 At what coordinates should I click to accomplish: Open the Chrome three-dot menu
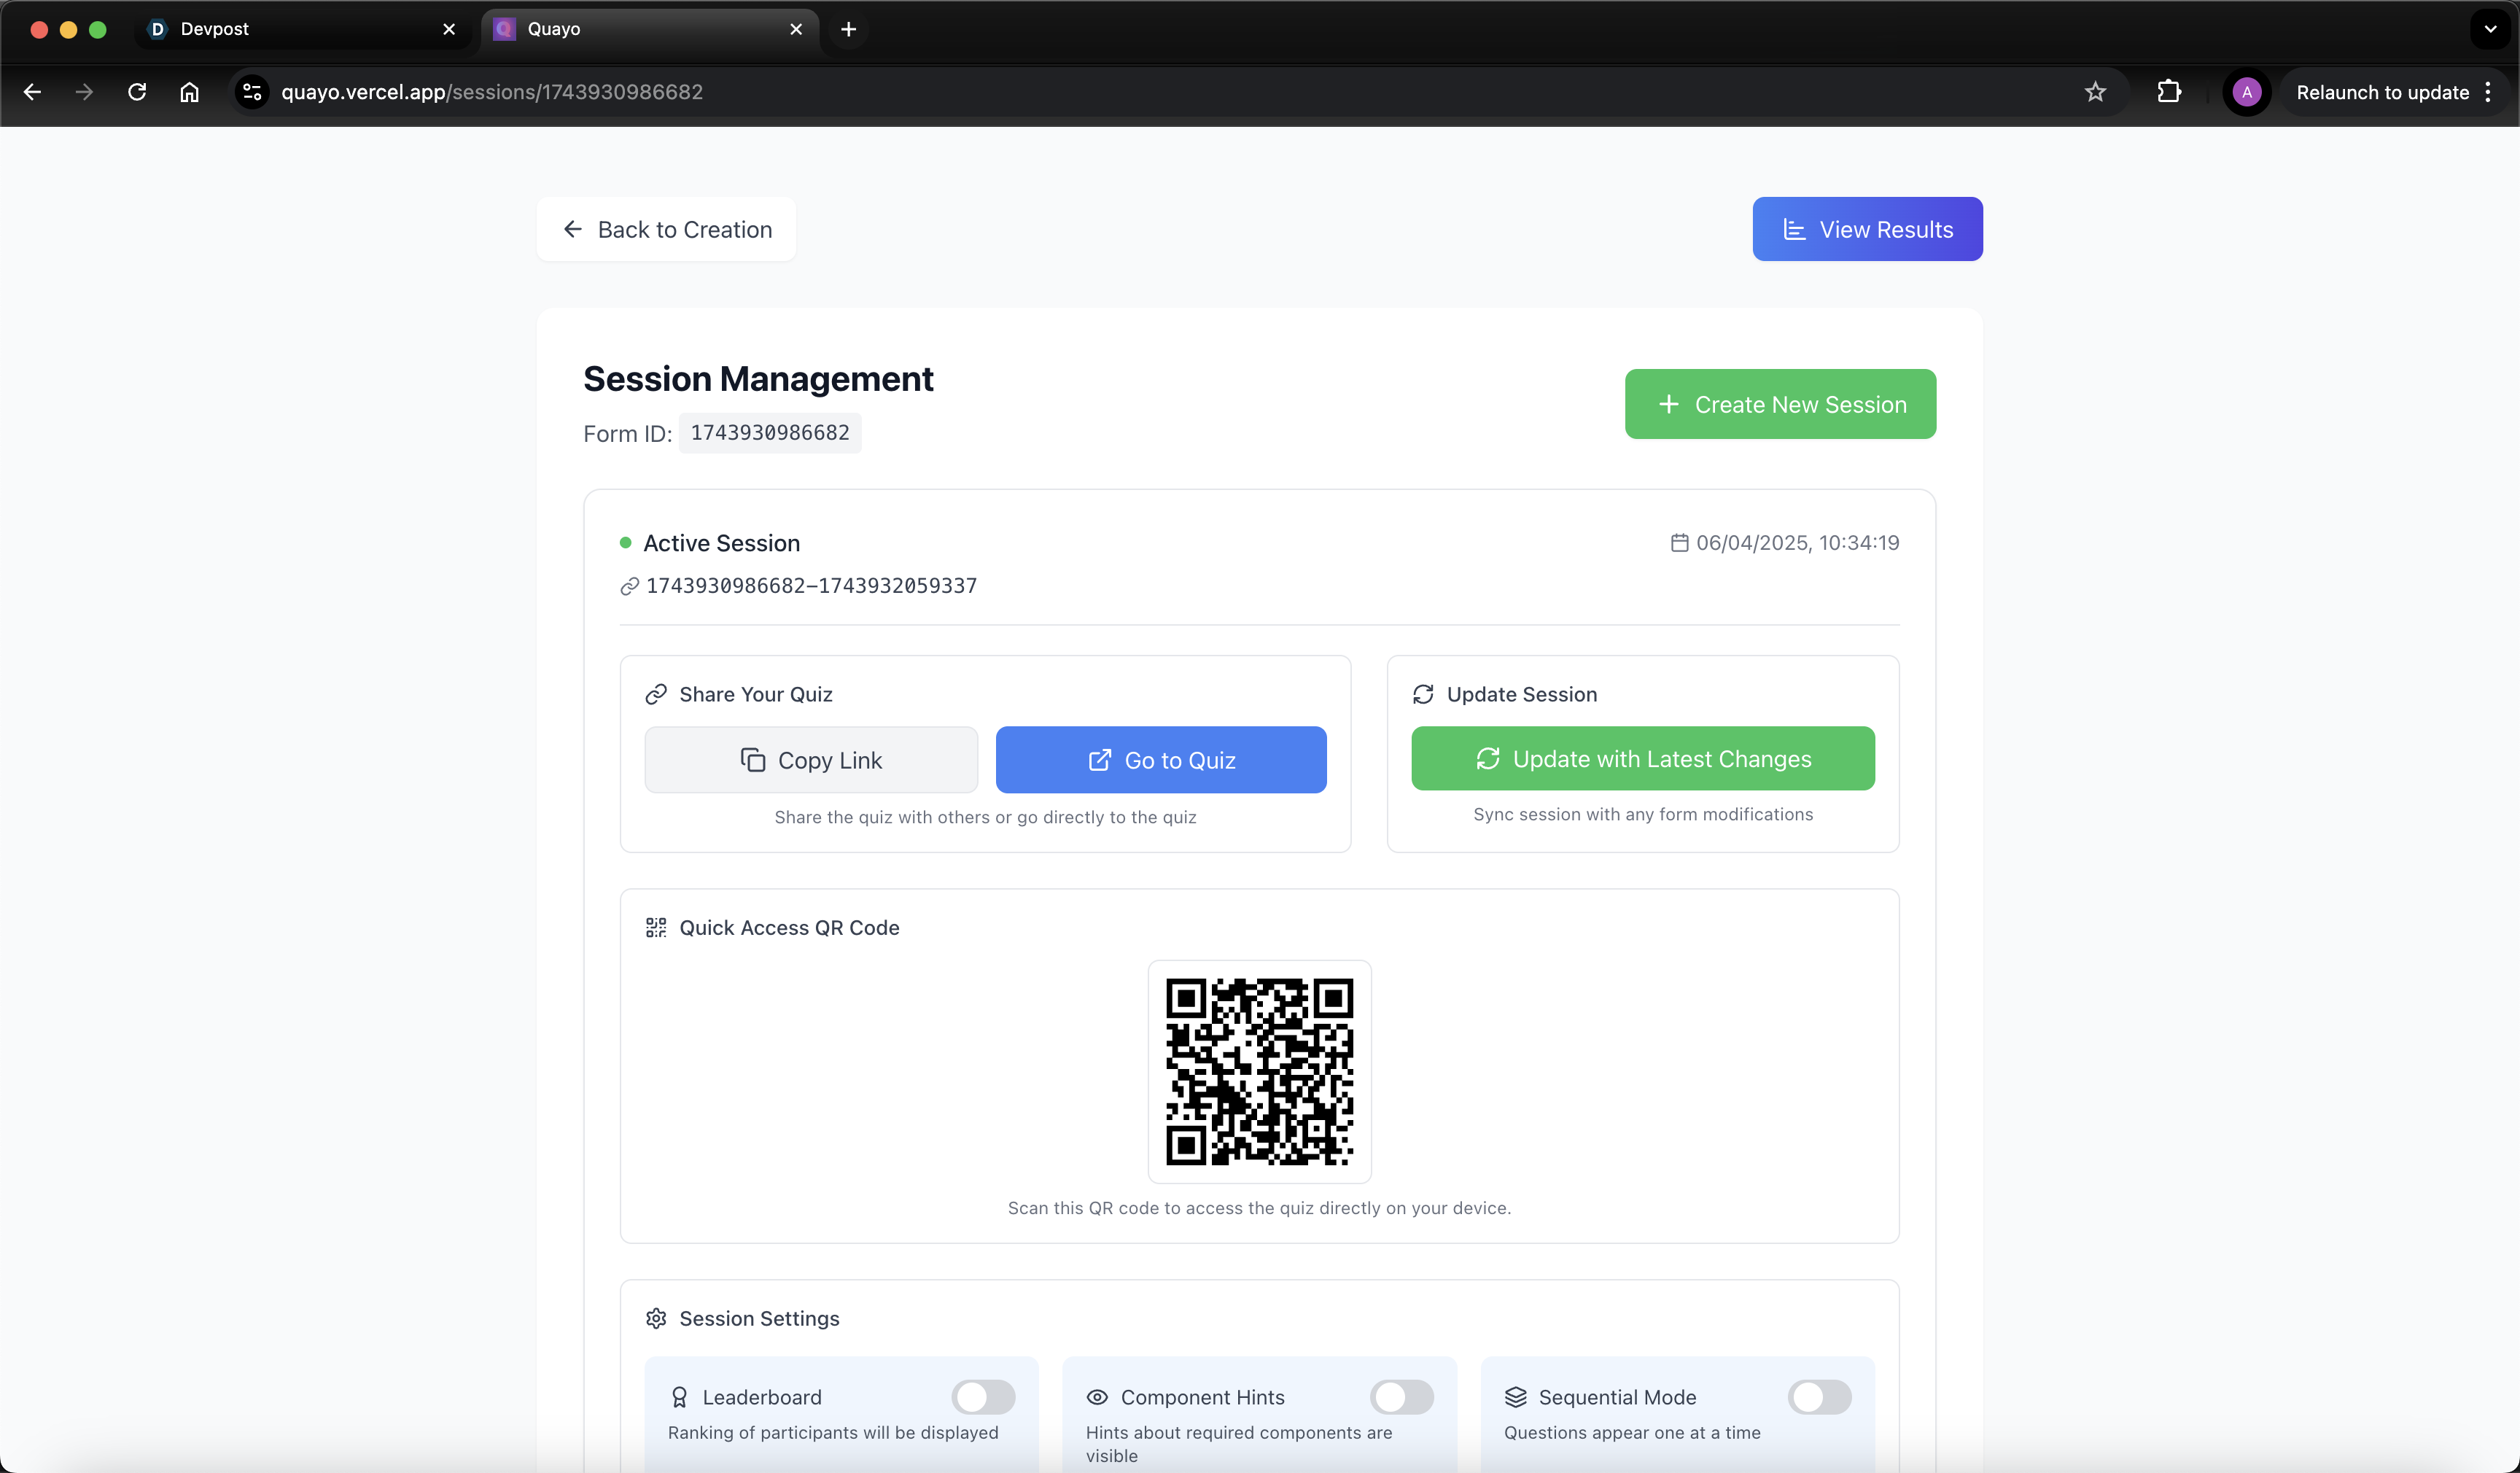2488,92
